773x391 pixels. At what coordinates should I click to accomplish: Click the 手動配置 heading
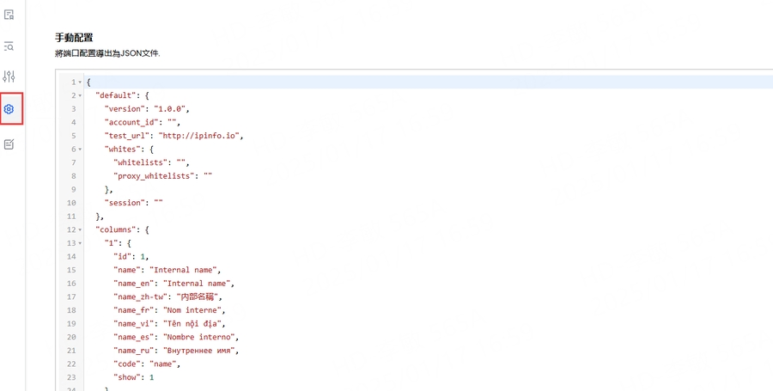coord(74,38)
